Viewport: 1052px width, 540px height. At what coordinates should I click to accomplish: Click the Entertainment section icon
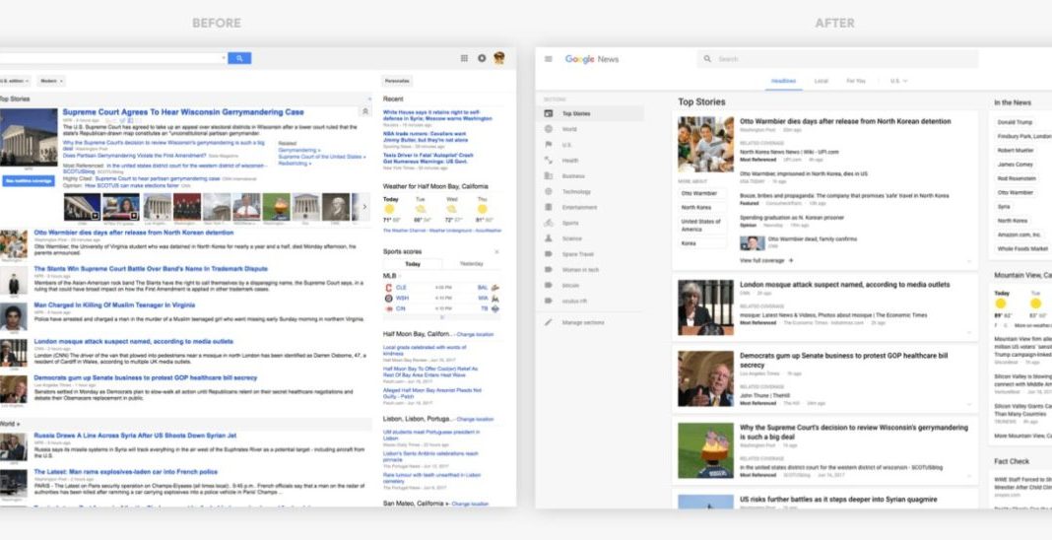(548, 207)
